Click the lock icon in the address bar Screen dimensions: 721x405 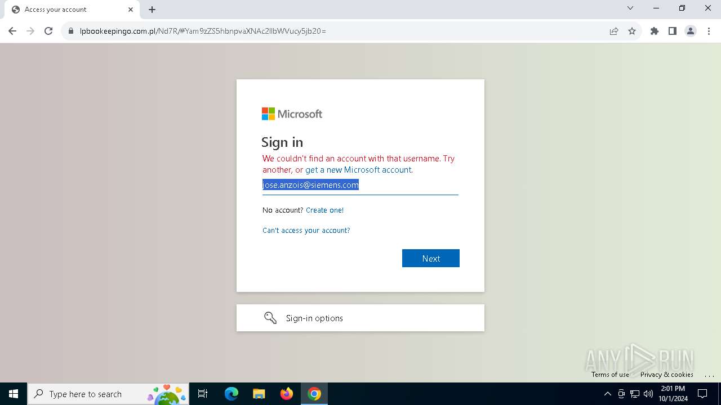(x=71, y=31)
